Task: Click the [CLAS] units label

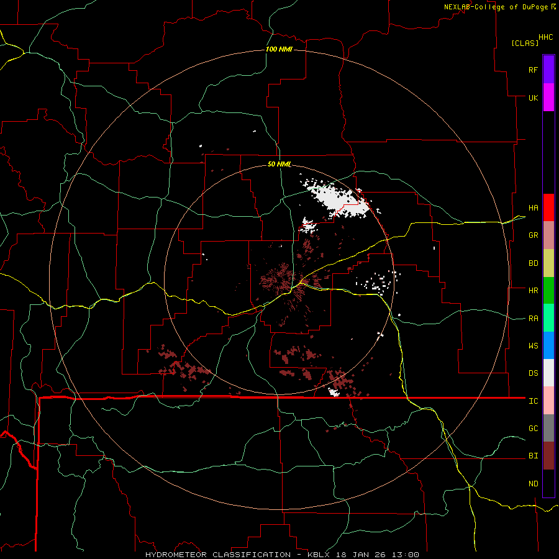Action: [525, 43]
